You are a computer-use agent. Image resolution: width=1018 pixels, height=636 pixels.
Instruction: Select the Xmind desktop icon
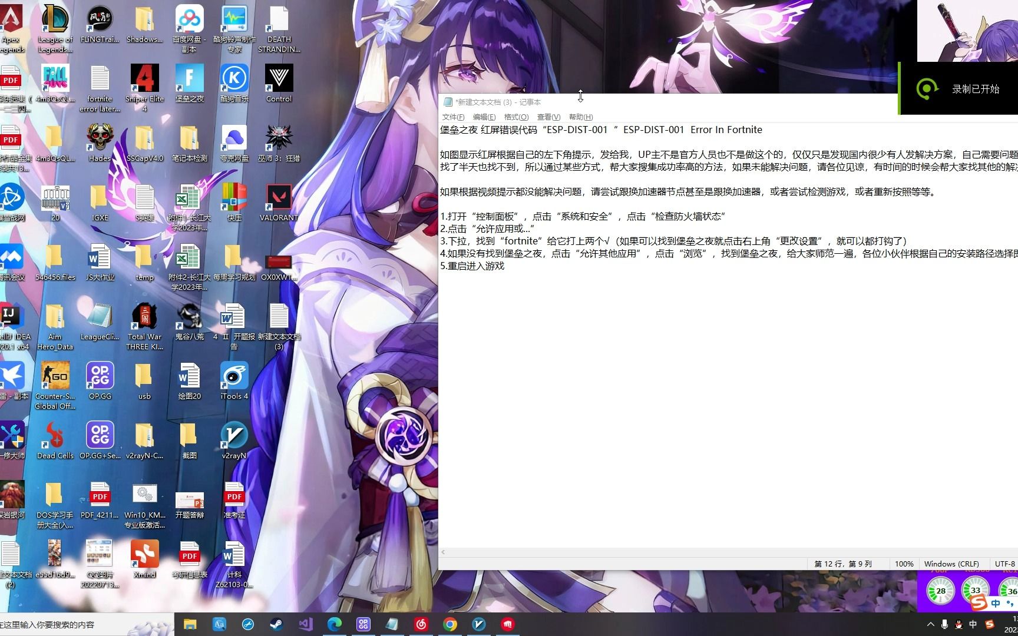[144, 559]
